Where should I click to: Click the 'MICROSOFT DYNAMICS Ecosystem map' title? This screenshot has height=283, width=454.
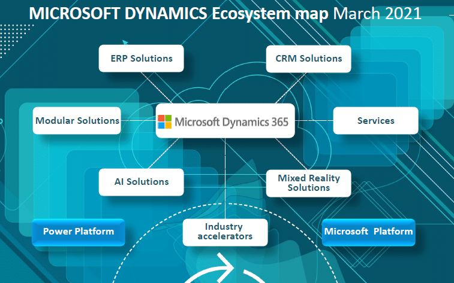tap(179, 13)
